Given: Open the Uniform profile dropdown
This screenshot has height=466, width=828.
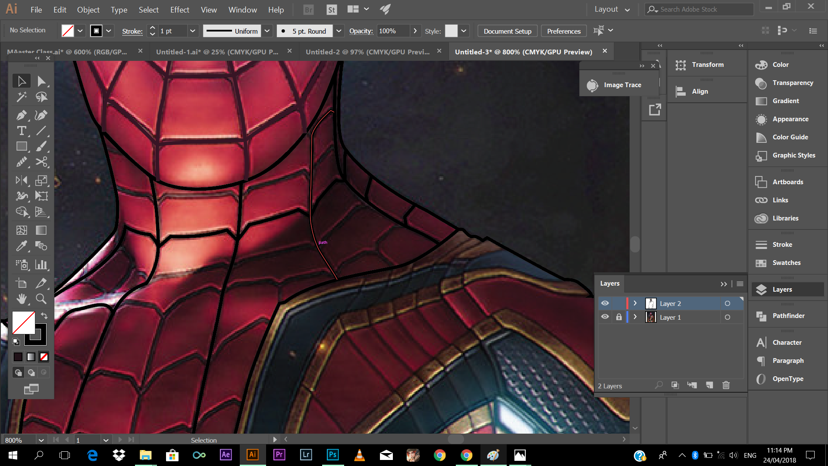Looking at the screenshot, I should 267,31.
